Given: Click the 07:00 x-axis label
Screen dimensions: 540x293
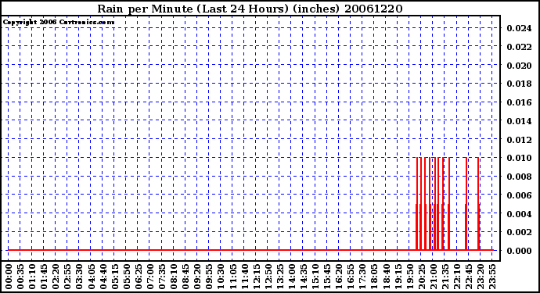Looking at the screenshot, I should pyautogui.click(x=149, y=277).
